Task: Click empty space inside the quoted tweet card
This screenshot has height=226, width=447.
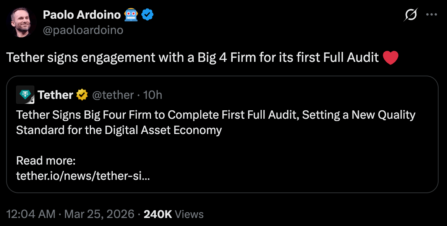Action: point(306,168)
